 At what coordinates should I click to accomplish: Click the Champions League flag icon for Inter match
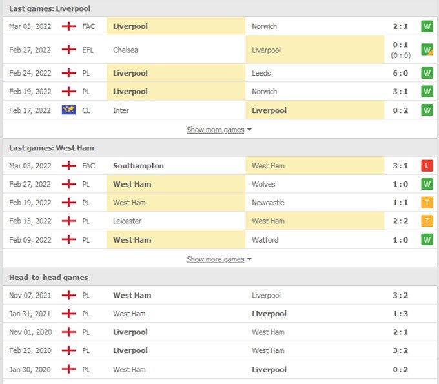click(x=68, y=110)
